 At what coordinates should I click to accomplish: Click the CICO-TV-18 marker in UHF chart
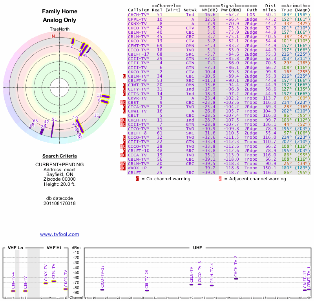[102, 290]
